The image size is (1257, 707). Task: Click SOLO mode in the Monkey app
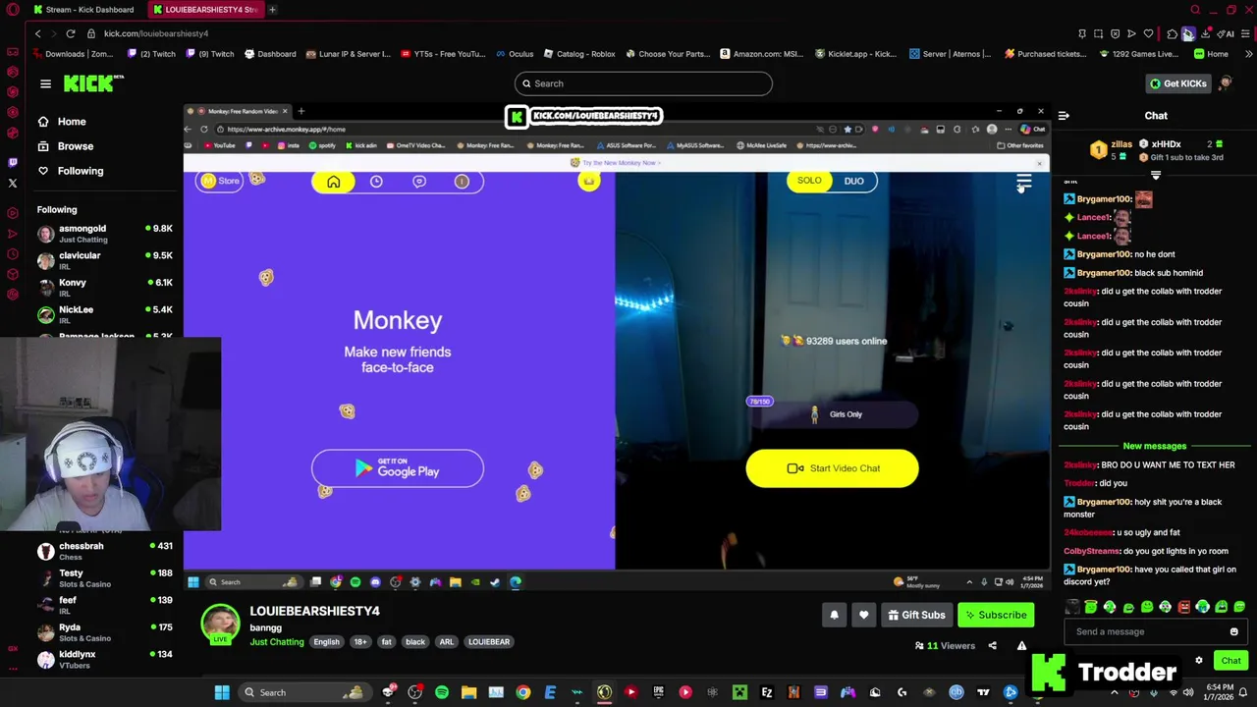tap(809, 181)
